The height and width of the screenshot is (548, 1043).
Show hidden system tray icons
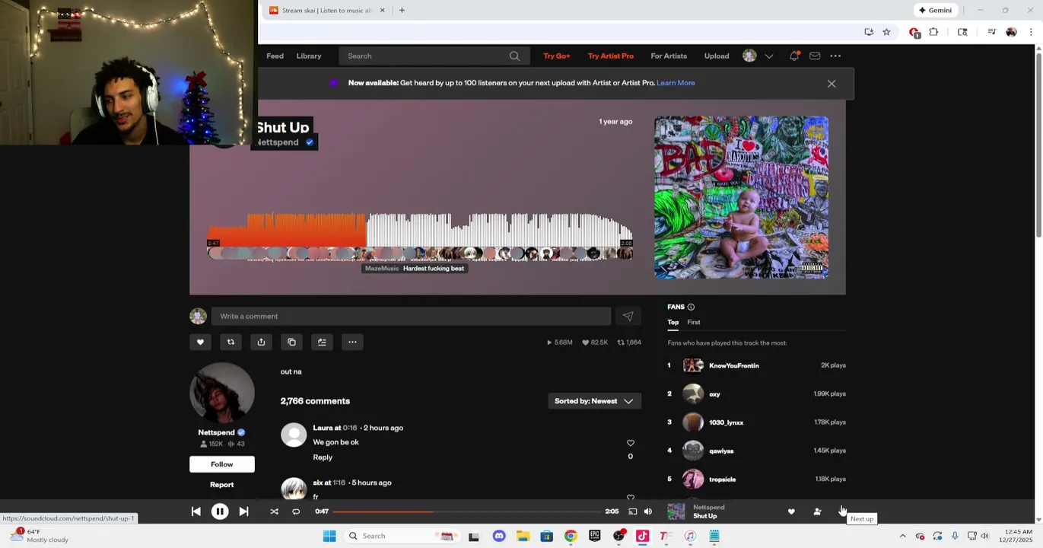tap(902, 536)
